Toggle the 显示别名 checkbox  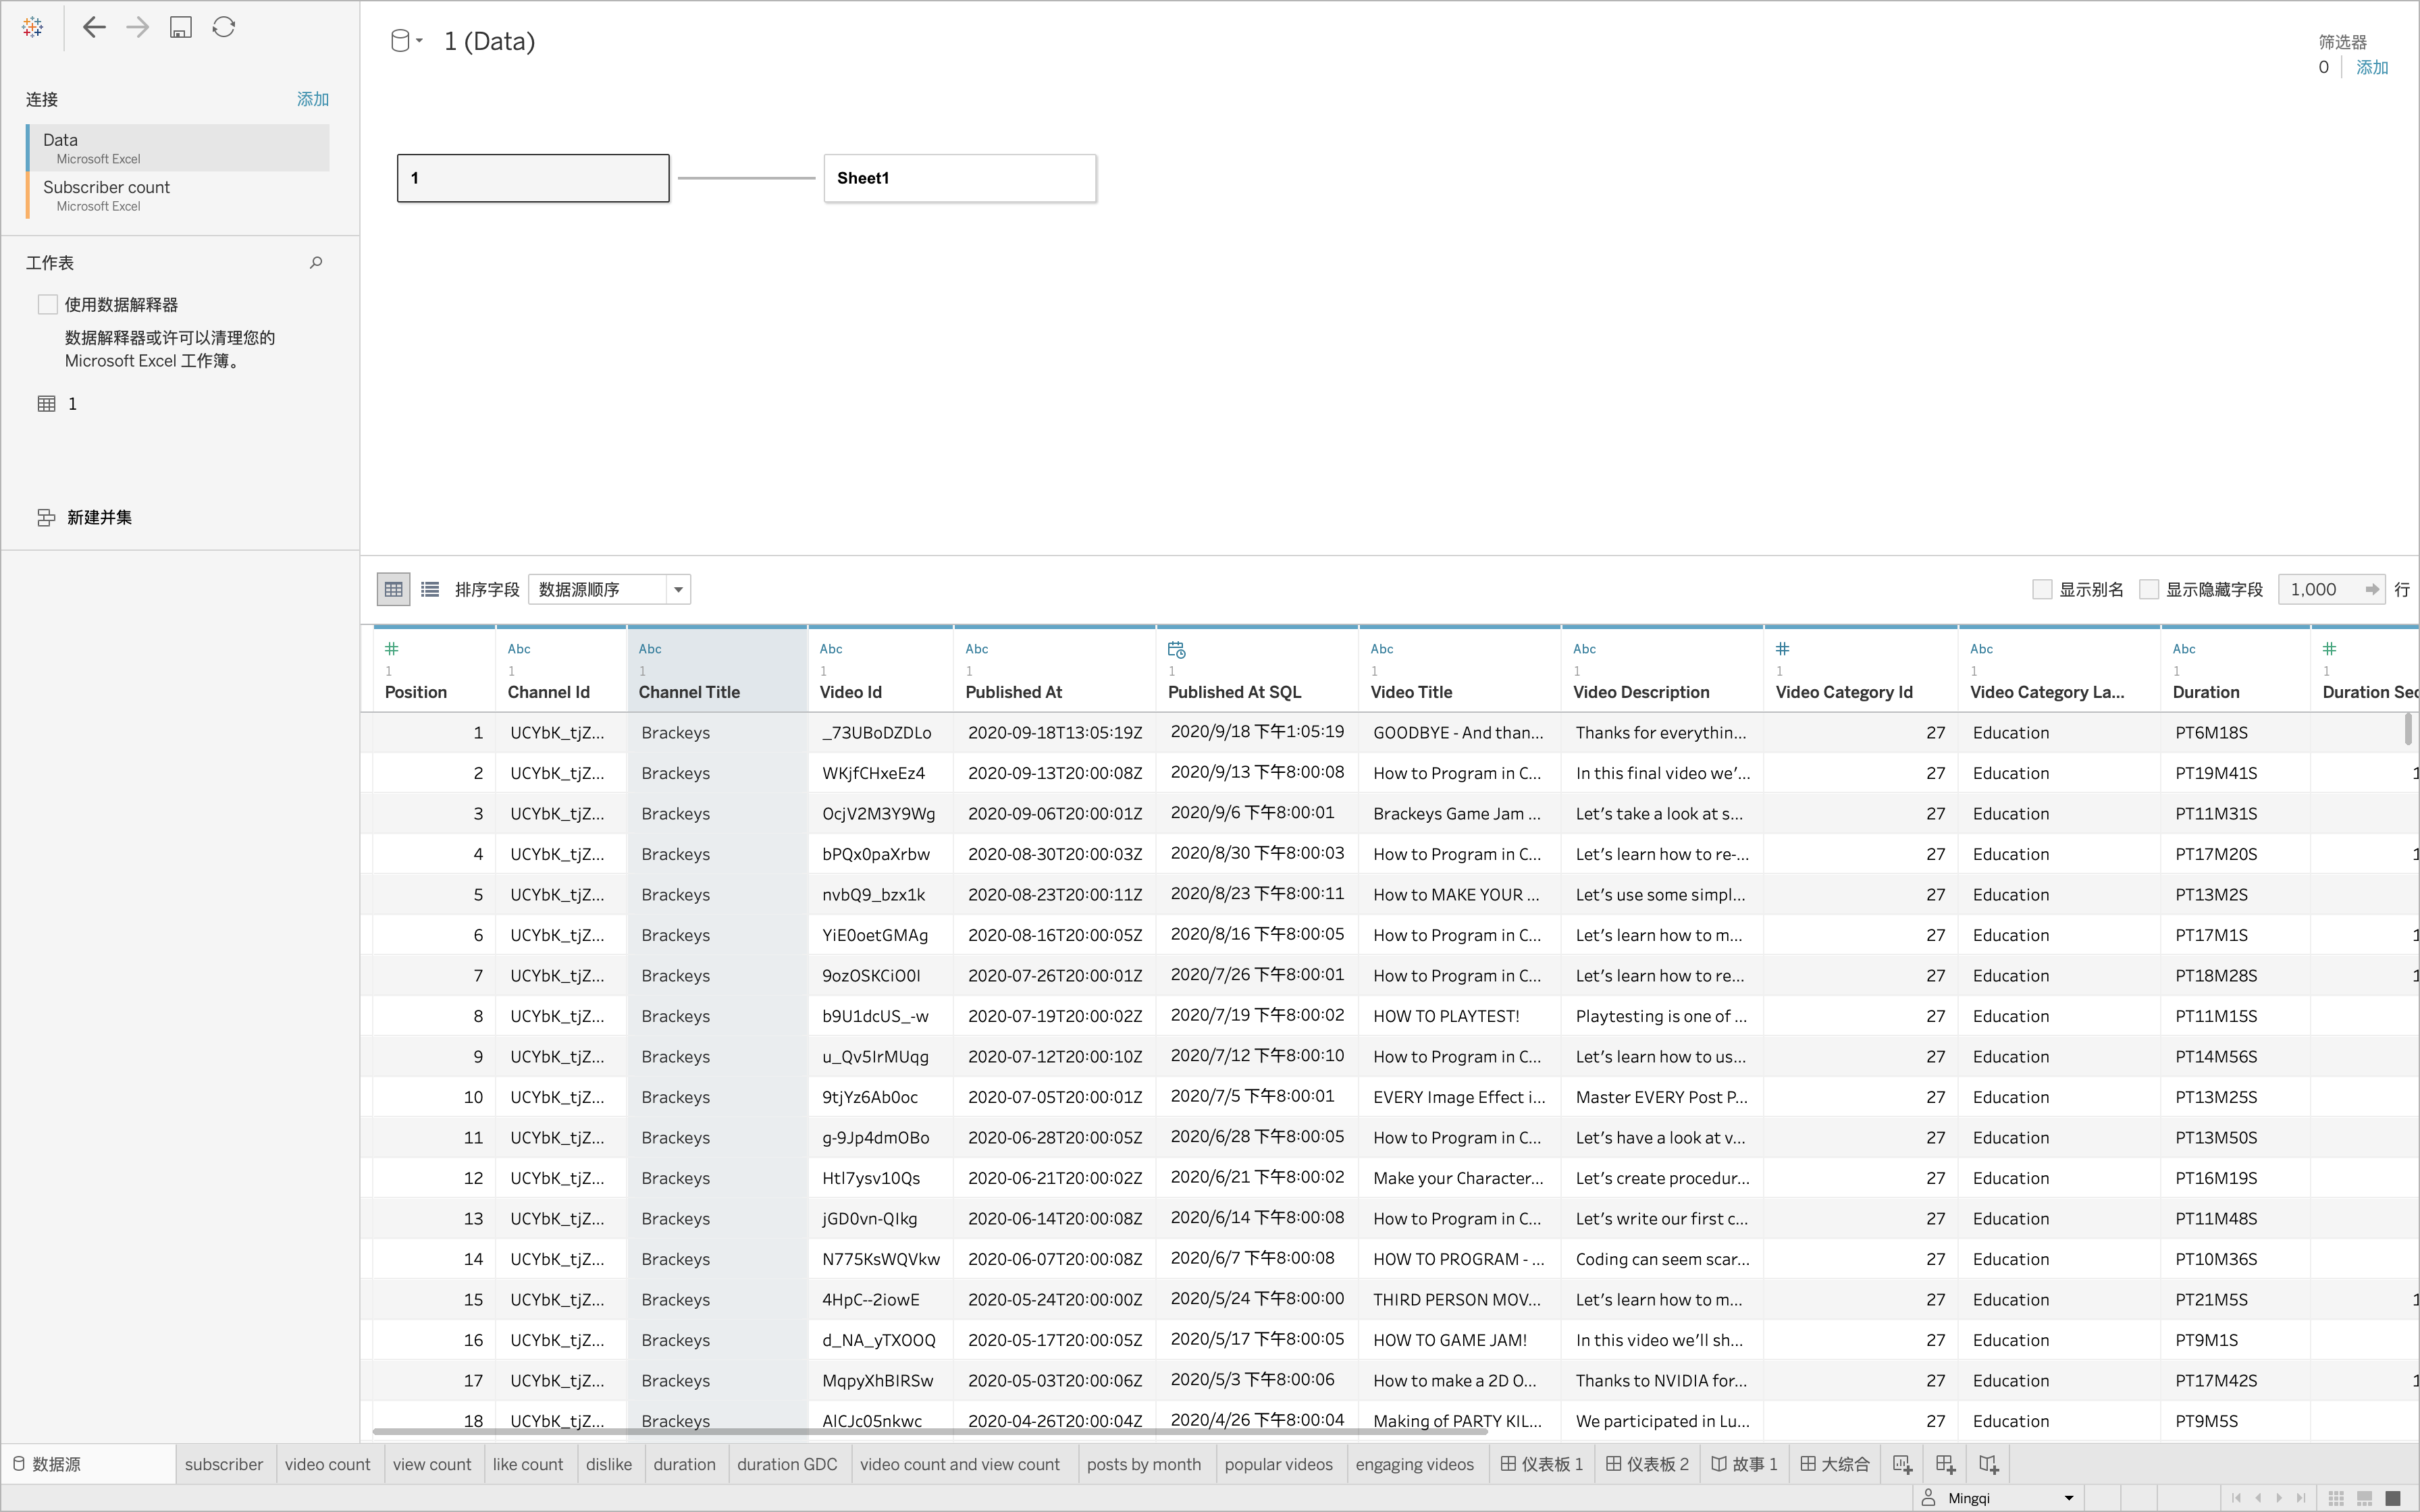point(2042,589)
